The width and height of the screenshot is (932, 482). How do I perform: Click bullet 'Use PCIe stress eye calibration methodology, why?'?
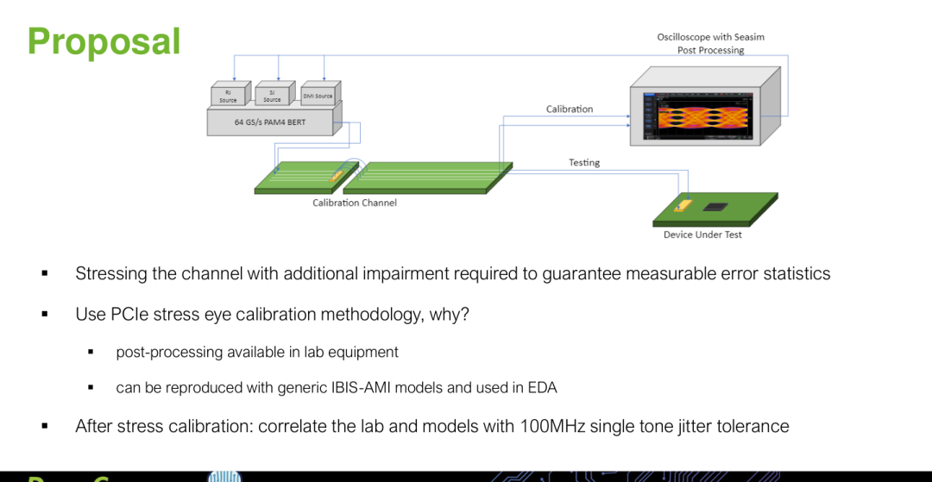coord(272,314)
